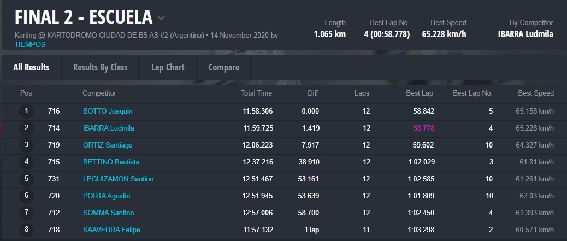Image resolution: width=567 pixels, height=241 pixels.
Task: Click the Best Lap column header
Action: tap(420, 93)
